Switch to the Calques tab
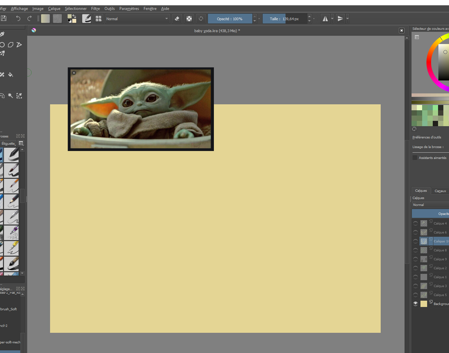449x353 pixels. [421, 191]
